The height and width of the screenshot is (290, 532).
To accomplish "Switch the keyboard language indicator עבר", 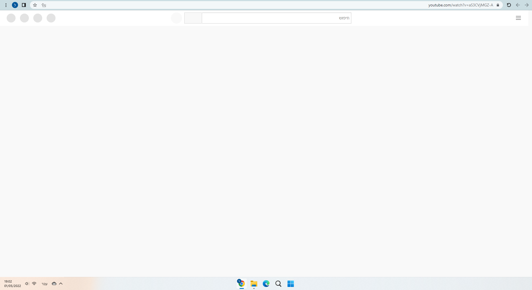I will coord(44,284).
